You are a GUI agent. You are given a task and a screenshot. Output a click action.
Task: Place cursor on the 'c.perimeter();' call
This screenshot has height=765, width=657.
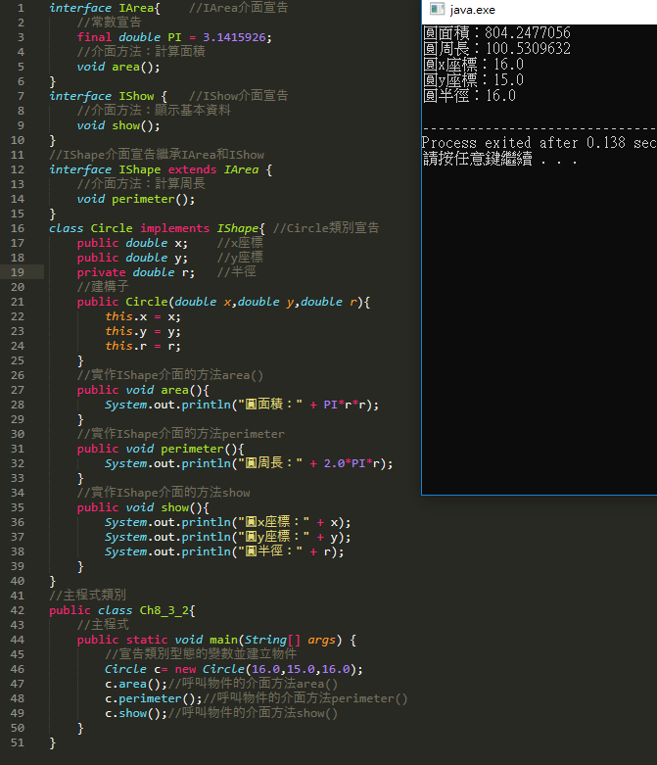click(x=153, y=698)
